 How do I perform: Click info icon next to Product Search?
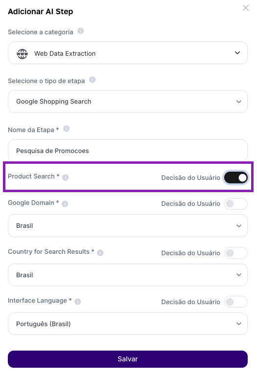point(66,177)
